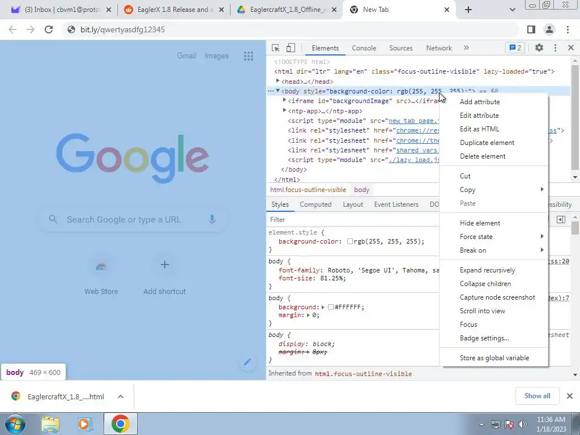
Task: Open the Google apps grid icon
Action: (249, 56)
